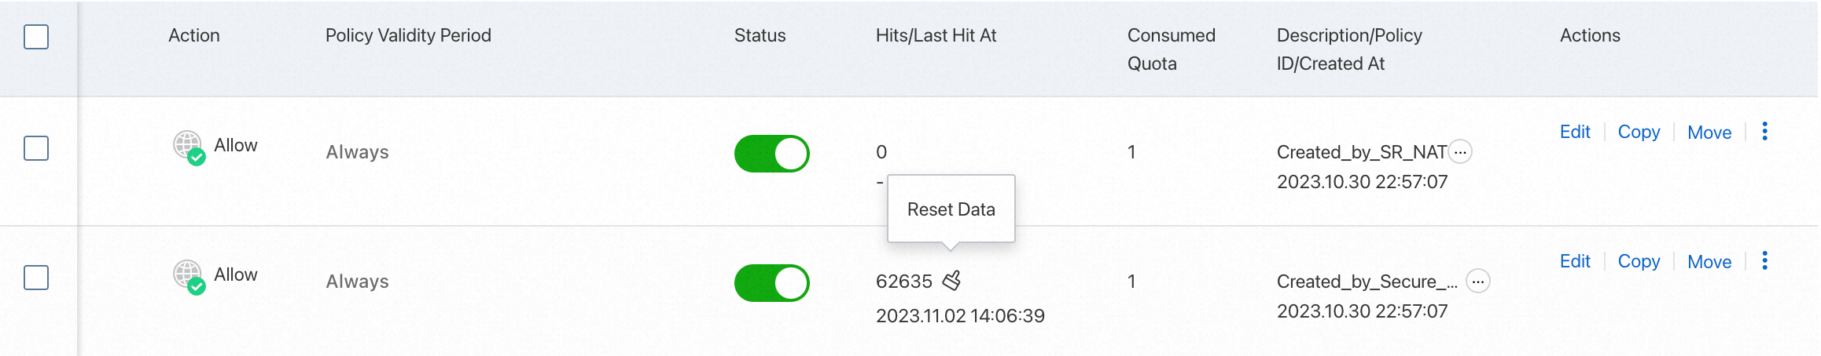
Task: Move the Created_by_Secure_ policy
Action: coord(1709,262)
